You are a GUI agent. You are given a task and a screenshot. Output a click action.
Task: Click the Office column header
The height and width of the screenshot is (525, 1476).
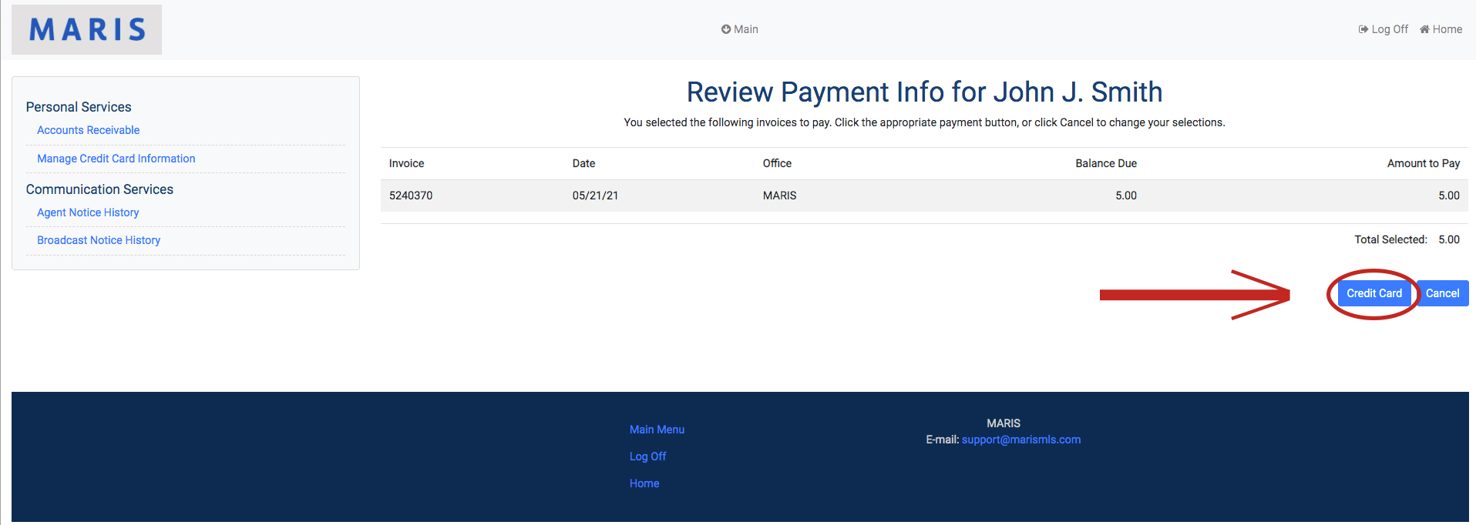point(777,163)
